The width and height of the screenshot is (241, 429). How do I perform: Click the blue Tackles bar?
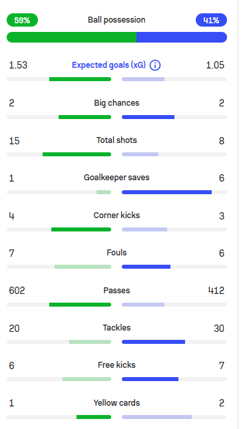click(153, 342)
